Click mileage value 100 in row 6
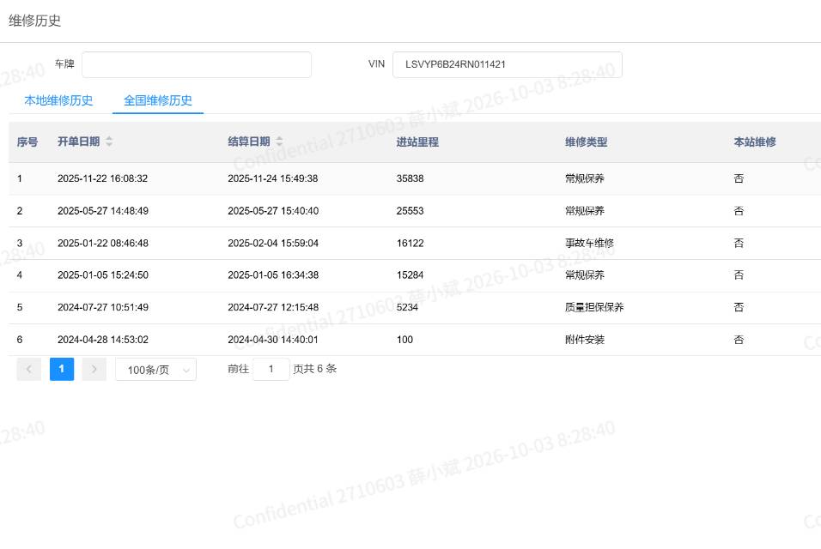This screenshot has width=821, height=549. coord(404,340)
